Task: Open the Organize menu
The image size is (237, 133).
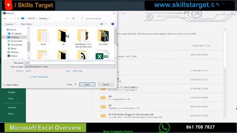Action: coord(10,24)
